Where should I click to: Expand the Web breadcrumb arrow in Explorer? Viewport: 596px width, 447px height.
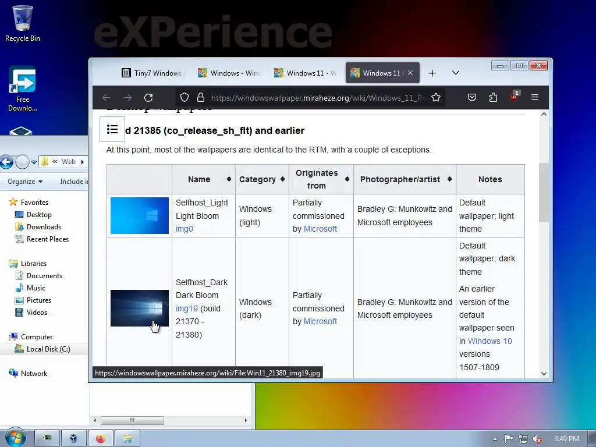click(x=83, y=162)
